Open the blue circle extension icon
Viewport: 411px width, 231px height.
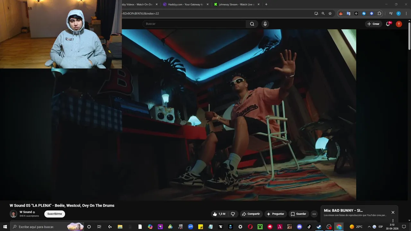pos(372,13)
